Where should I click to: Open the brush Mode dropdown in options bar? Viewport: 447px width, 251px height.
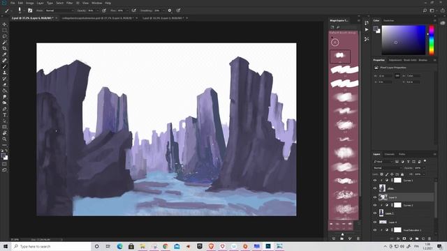pyautogui.click(x=59, y=10)
